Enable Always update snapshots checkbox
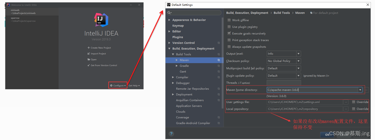This screenshot has height=140, width=375. [229, 47]
